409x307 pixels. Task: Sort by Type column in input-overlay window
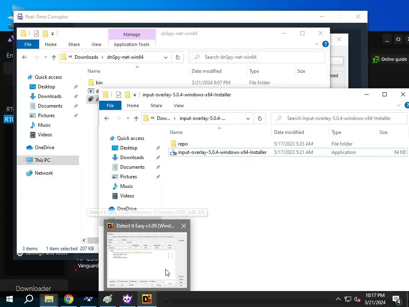click(336, 132)
